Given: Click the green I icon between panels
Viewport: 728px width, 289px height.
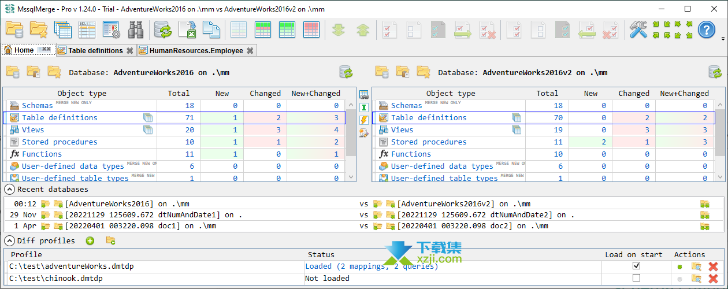Looking at the screenshot, I should [x=363, y=108].
